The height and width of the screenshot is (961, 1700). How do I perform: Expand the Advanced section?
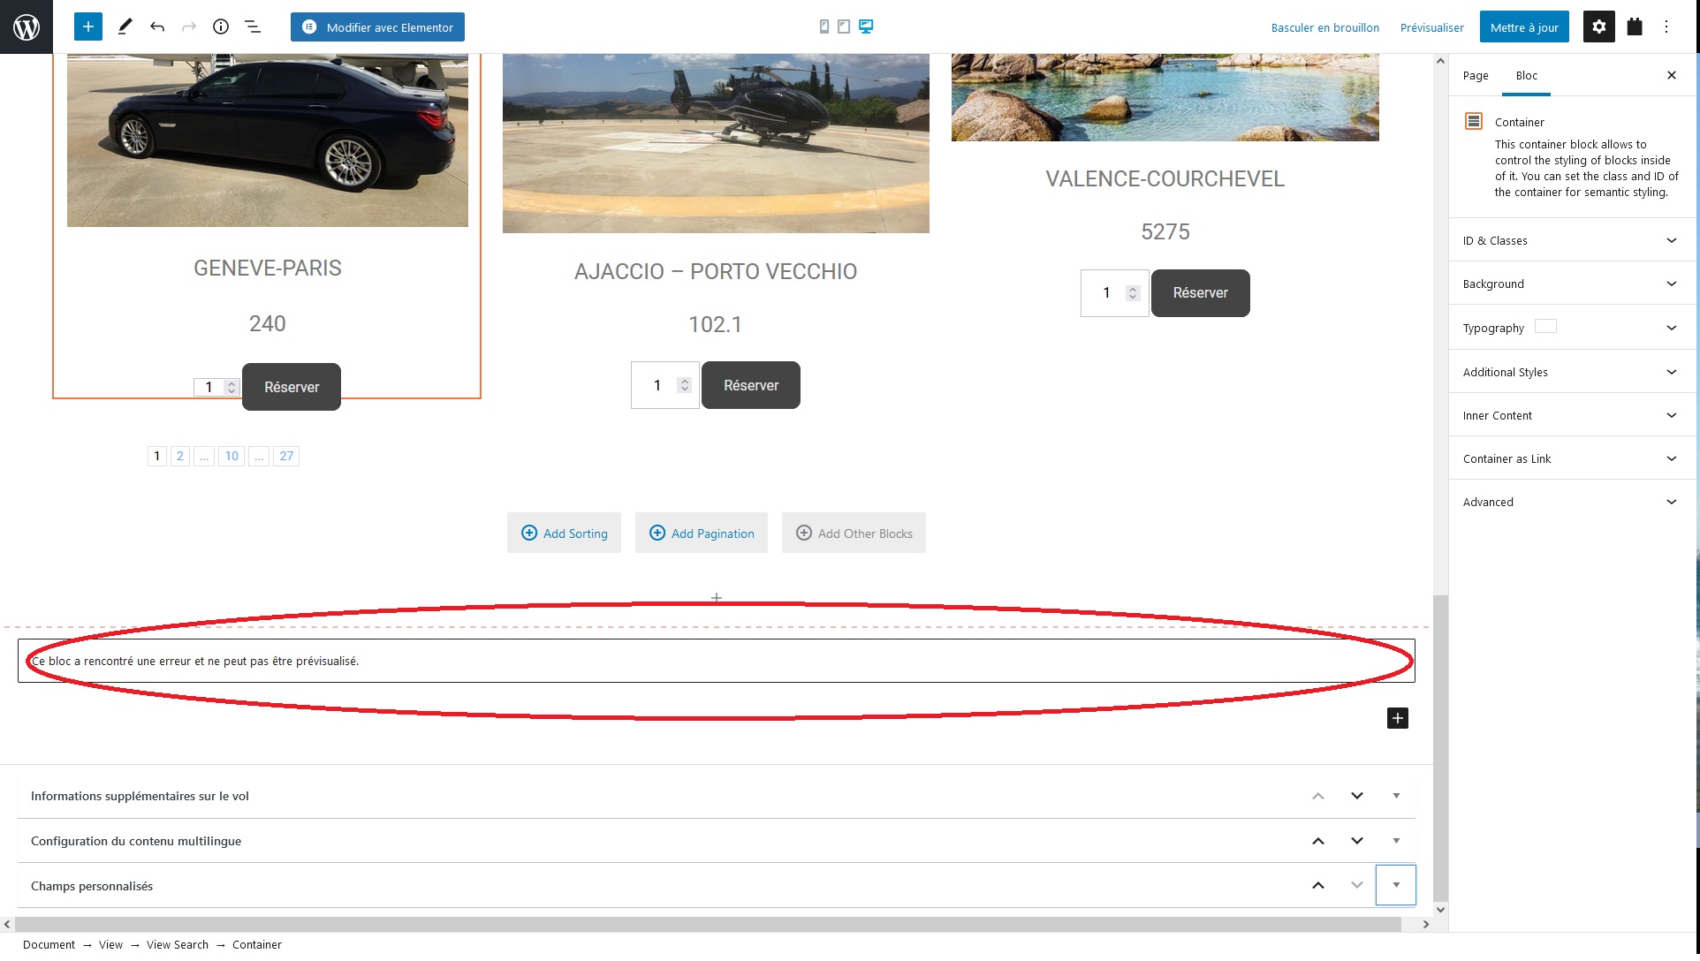point(1572,502)
